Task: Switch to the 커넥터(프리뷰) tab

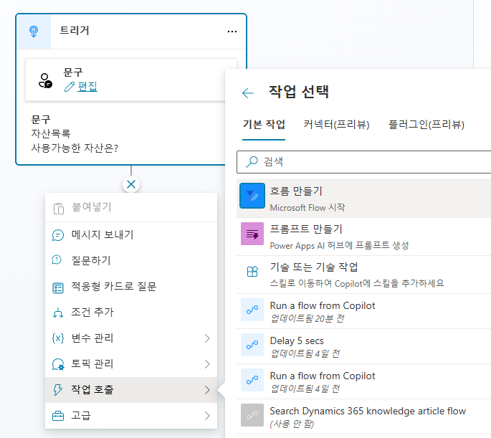Action: click(x=336, y=125)
